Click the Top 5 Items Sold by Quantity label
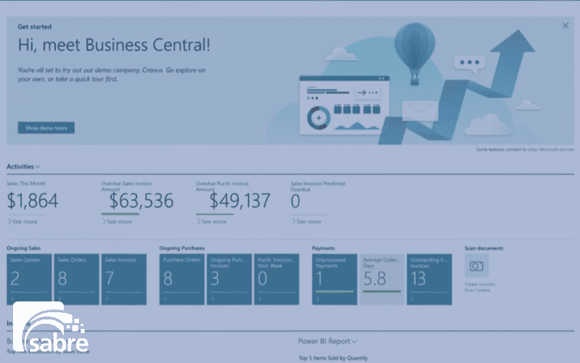The height and width of the screenshot is (363, 580). pos(333,358)
